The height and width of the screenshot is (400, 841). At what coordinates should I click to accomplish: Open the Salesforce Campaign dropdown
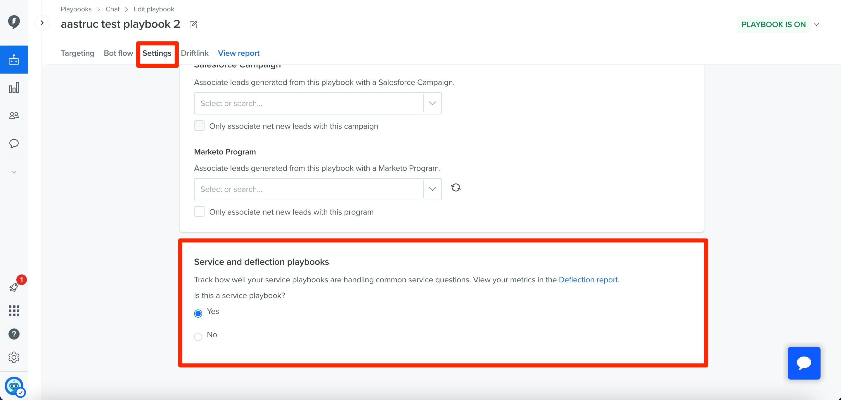tap(432, 103)
